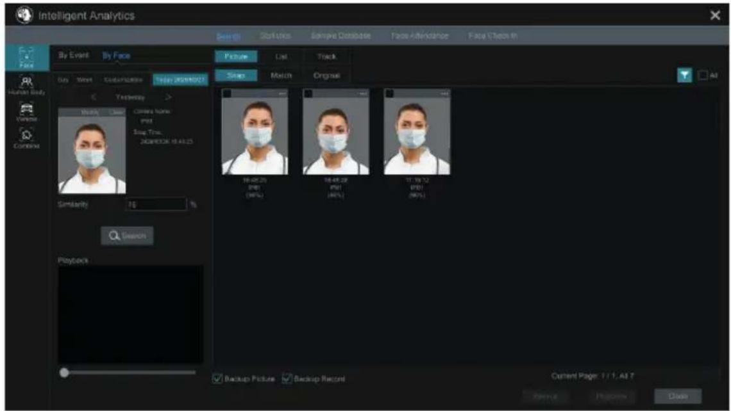Click the Yesterday date label
The width and height of the screenshot is (731, 411).
pyautogui.click(x=131, y=97)
